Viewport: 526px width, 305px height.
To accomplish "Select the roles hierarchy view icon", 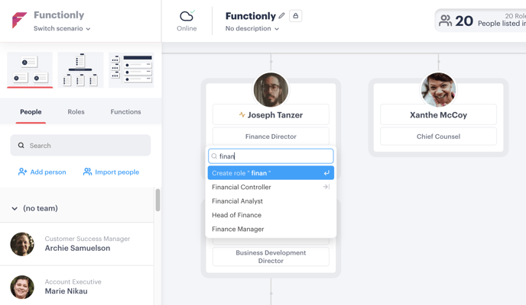I will [x=80, y=70].
